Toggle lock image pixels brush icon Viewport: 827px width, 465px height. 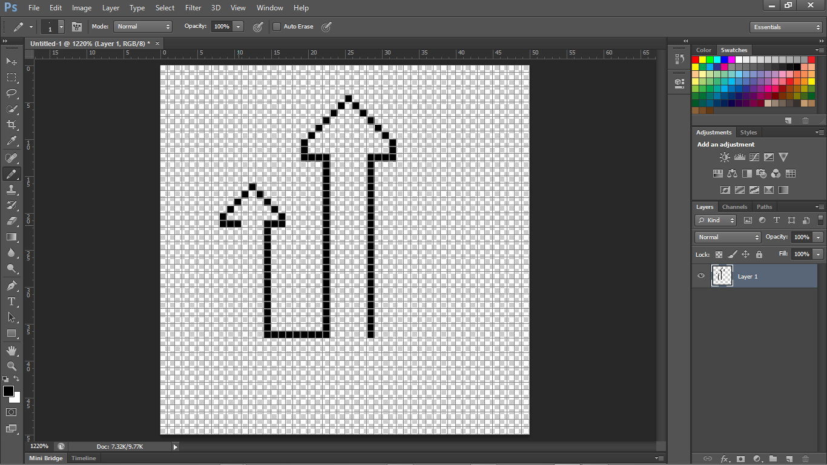coord(733,254)
